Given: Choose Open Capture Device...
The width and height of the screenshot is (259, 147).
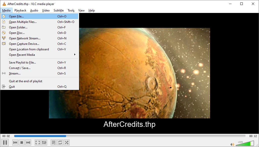Looking at the screenshot, I should click(40, 44).
